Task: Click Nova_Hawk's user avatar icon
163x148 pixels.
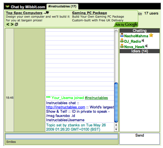Action: [x=122, y=46]
